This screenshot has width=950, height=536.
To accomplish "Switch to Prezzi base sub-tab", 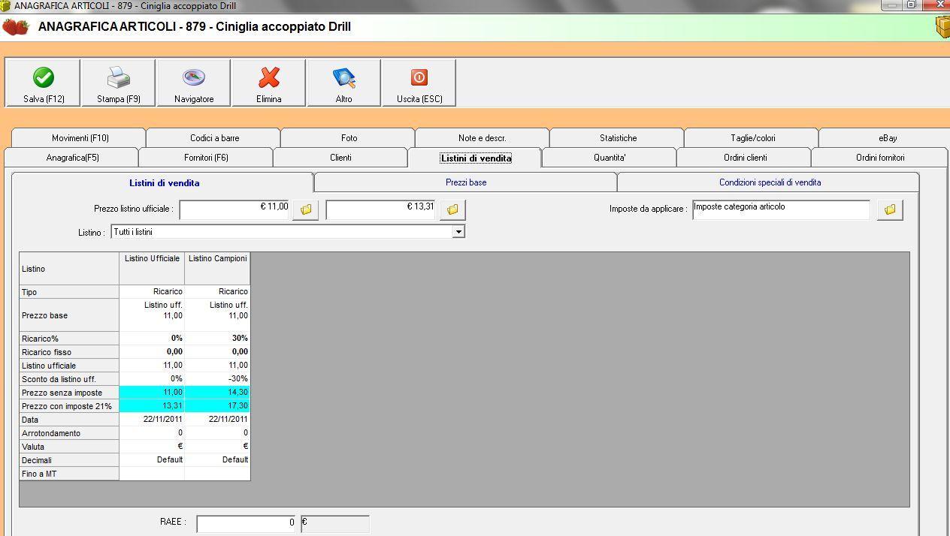I will click(x=466, y=182).
